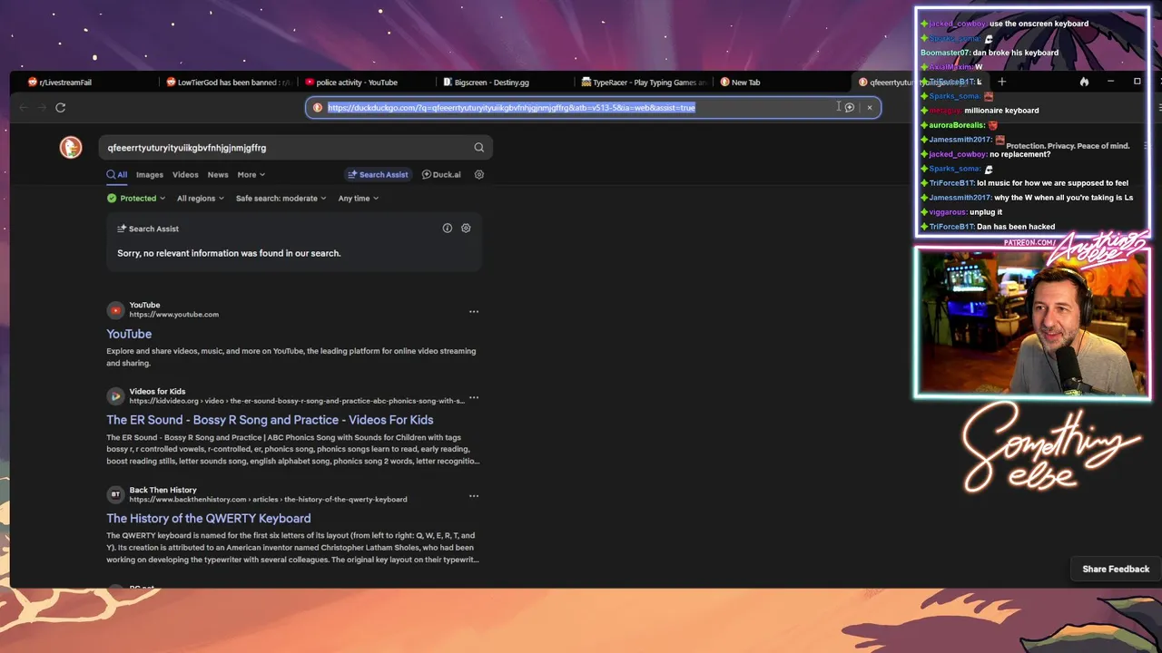Open the All regions dropdown
This screenshot has height=653, width=1162.
tap(200, 198)
